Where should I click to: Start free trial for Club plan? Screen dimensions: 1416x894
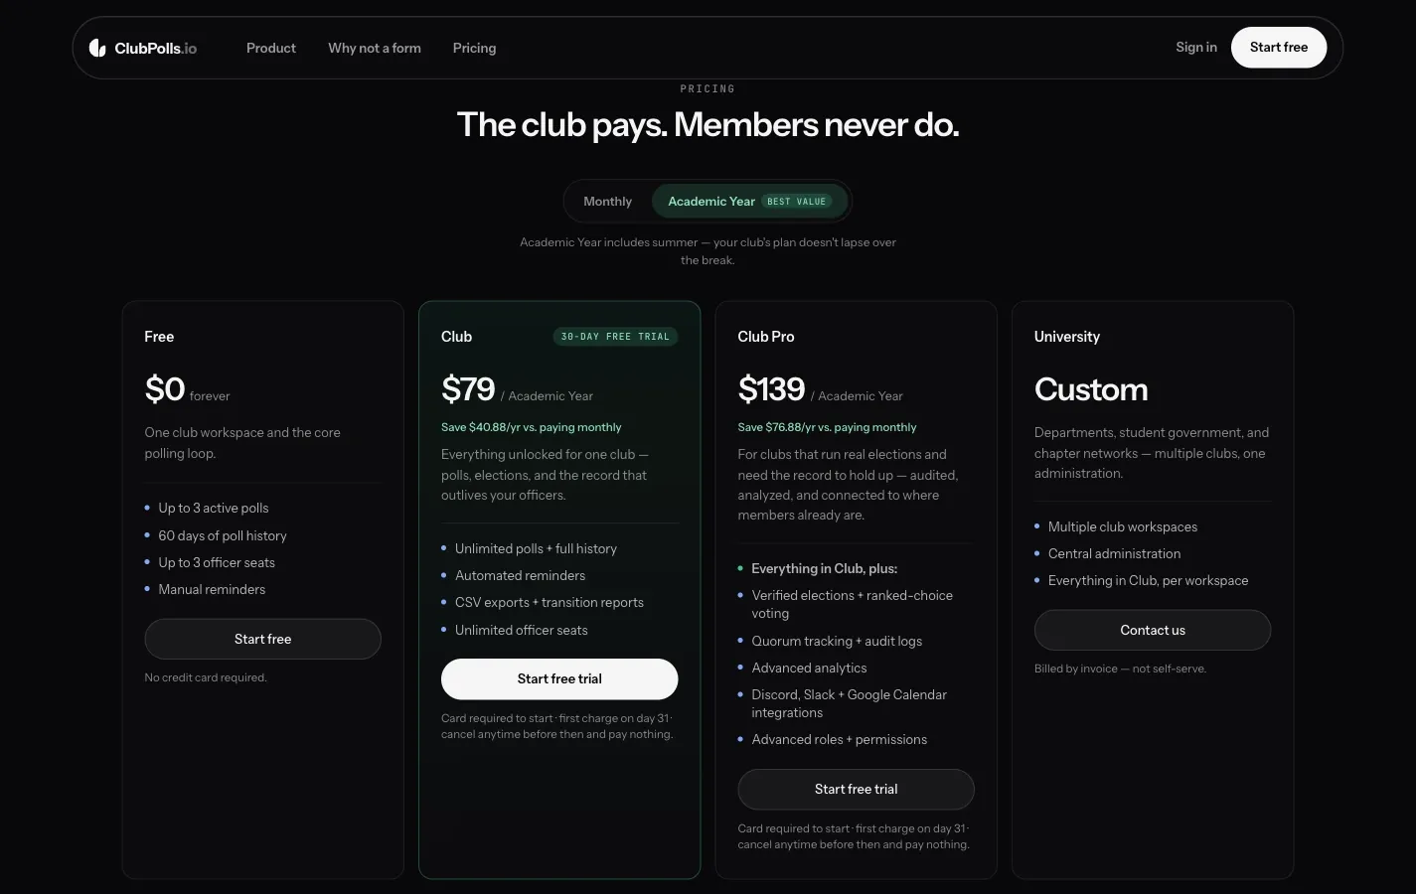(x=559, y=678)
